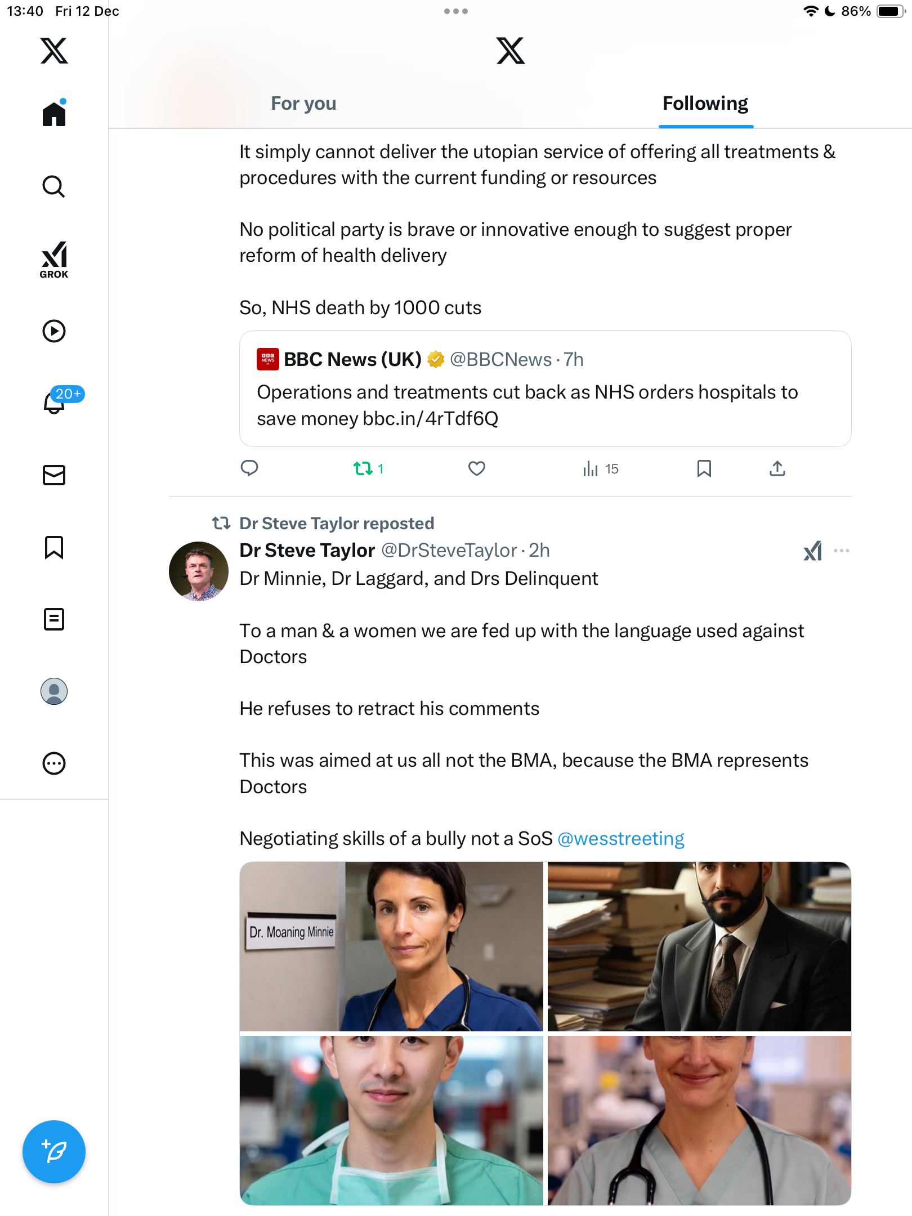Image resolution: width=912 pixels, height=1216 pixels.
Task: Open Bookmarks in the sidebar
Action: [x=54, y=547]
